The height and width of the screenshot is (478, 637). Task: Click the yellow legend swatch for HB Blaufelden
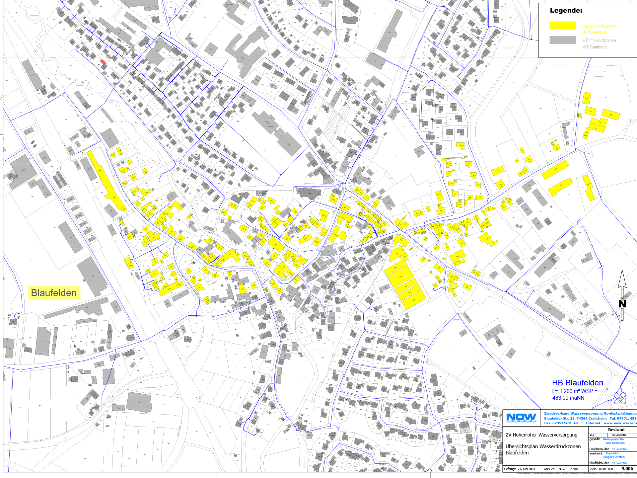[x=562, y=26]
